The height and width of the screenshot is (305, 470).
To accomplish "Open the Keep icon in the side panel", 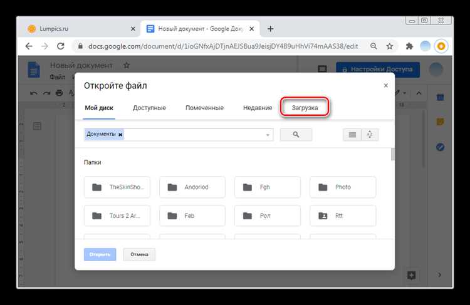I will [440, 122].
